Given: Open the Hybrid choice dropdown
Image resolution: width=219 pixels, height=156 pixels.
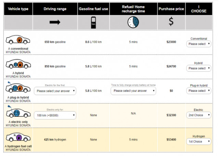Looking at the screenshot, I should [198, 68].
